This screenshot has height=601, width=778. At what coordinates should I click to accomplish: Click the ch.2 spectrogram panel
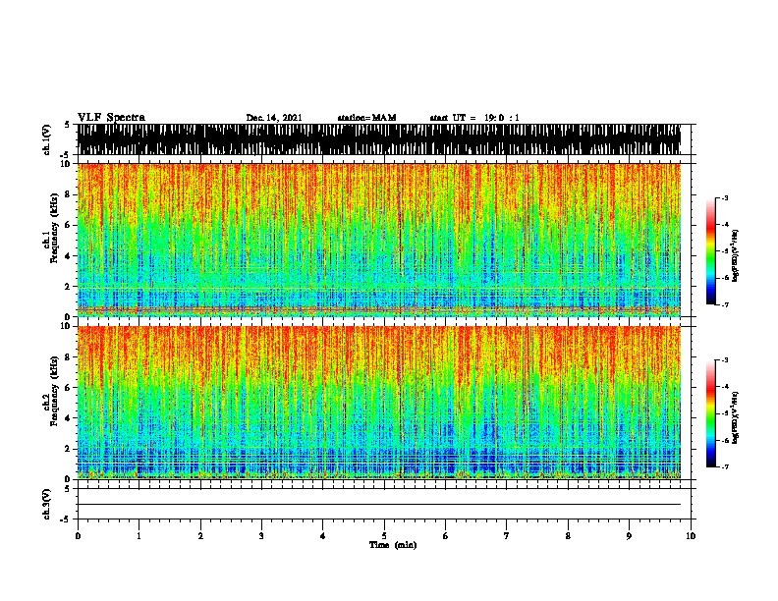tap(379, 403)
